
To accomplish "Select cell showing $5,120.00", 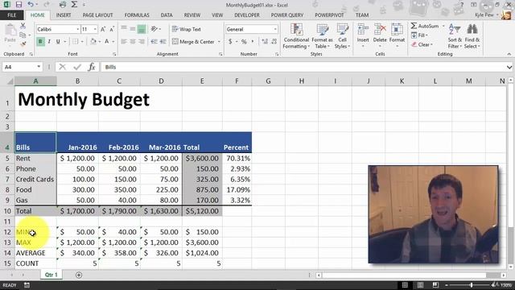I will [202, 211].
